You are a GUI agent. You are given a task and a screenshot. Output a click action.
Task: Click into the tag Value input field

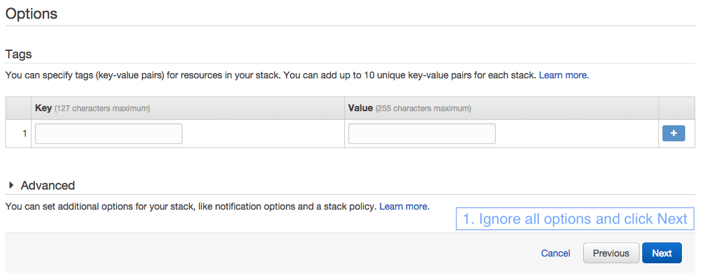coord(421,133)
